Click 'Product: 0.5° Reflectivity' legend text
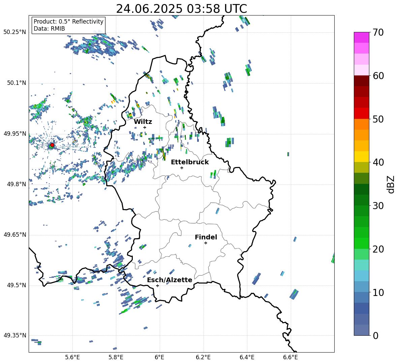 68,21
